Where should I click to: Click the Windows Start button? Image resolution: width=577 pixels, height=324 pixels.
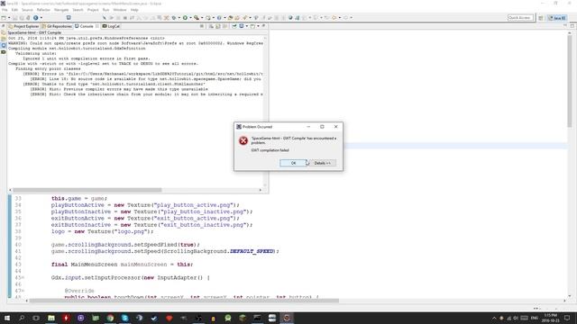(x=7, y=318)
